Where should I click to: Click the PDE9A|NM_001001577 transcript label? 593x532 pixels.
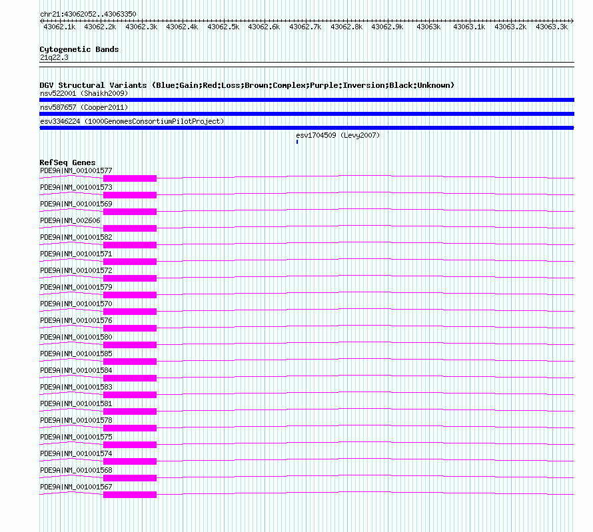76,170
